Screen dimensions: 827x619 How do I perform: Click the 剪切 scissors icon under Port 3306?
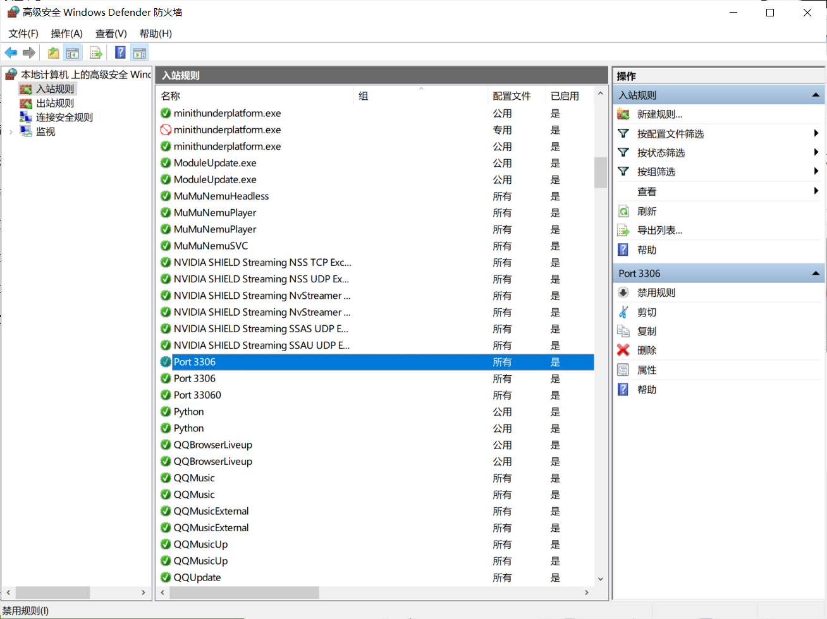(x=623, y=311)
